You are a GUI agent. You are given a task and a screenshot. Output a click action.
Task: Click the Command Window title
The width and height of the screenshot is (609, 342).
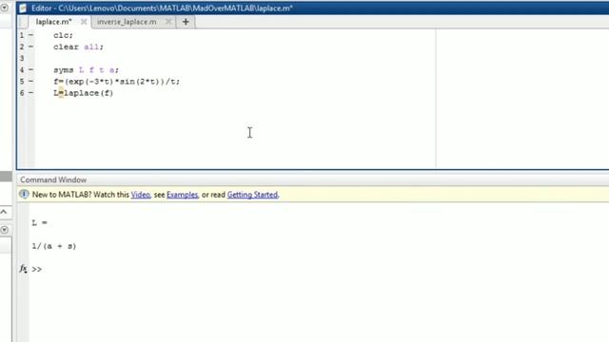(53, 180)
